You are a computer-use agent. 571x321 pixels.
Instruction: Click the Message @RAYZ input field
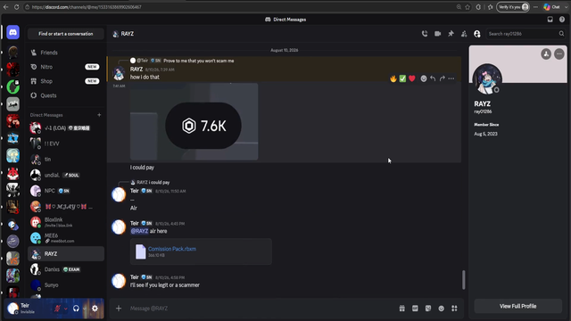click(x=261, y=309)
